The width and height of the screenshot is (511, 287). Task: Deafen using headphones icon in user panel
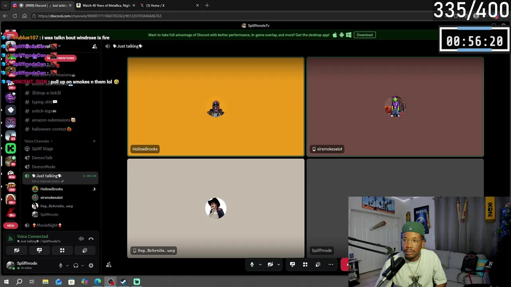point(75,265)
